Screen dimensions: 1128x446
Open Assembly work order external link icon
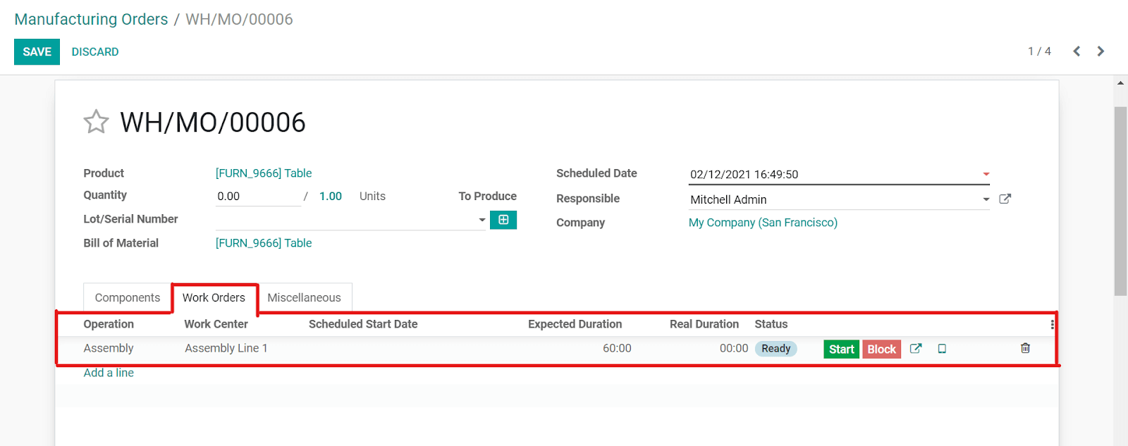(916, 349)
